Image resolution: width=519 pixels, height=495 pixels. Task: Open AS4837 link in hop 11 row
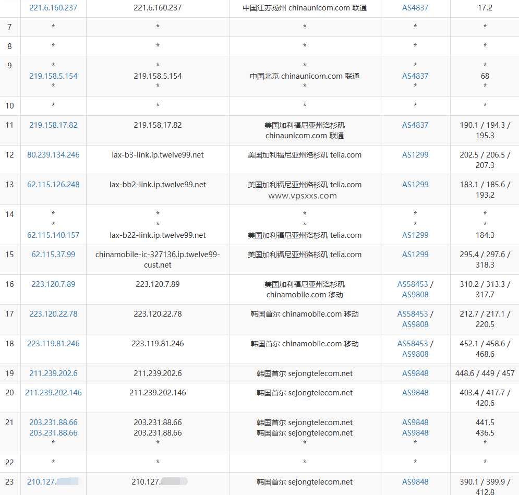pos(415,125)
